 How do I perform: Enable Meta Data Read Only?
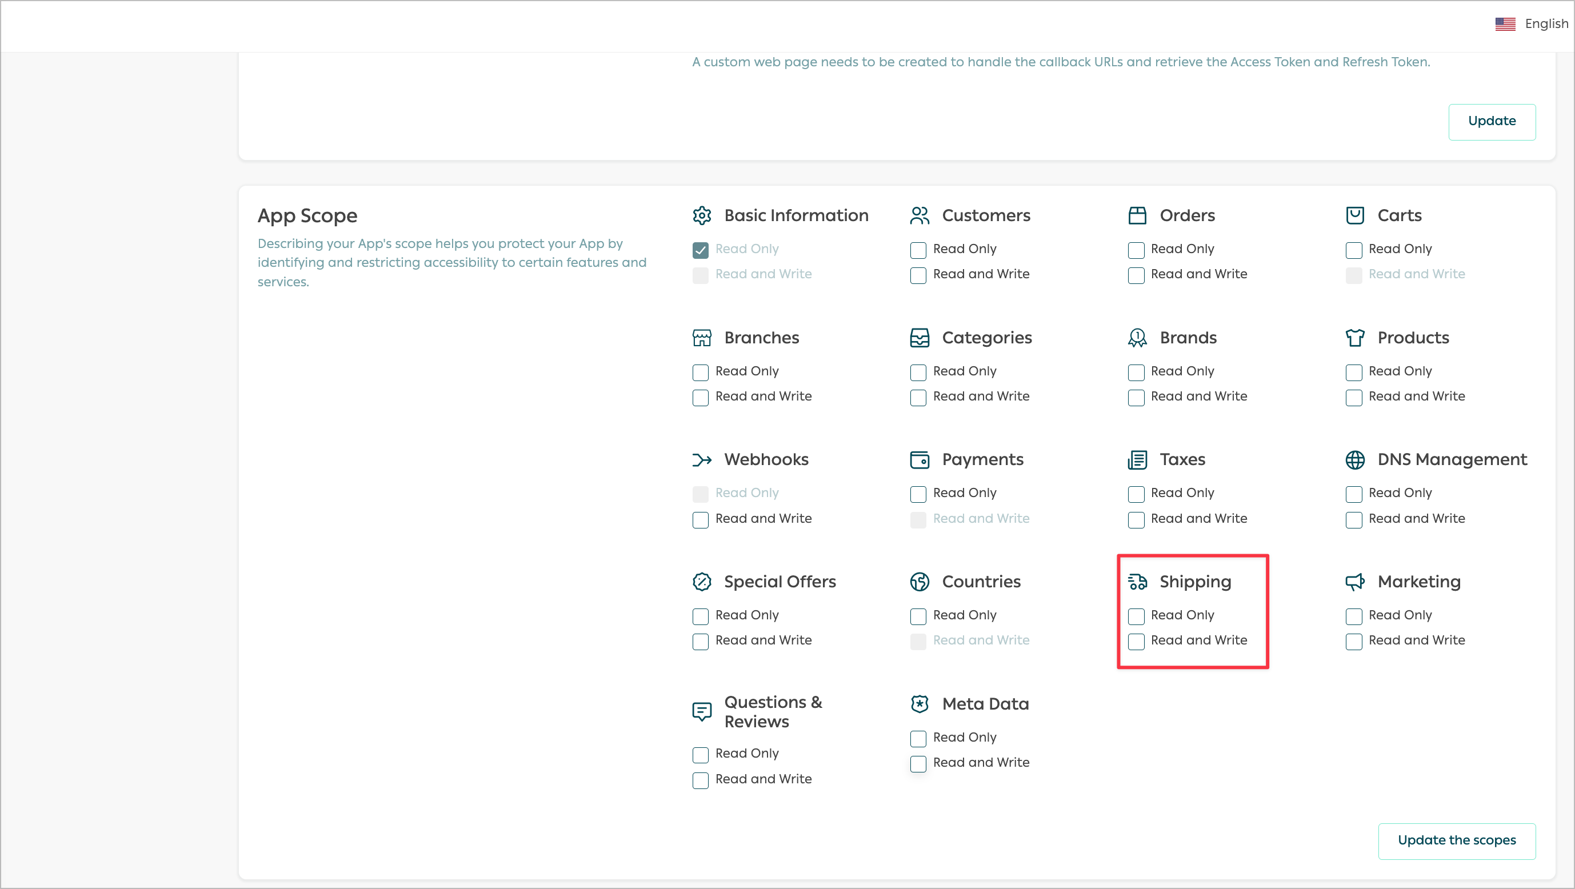click(x=918, y=739)
